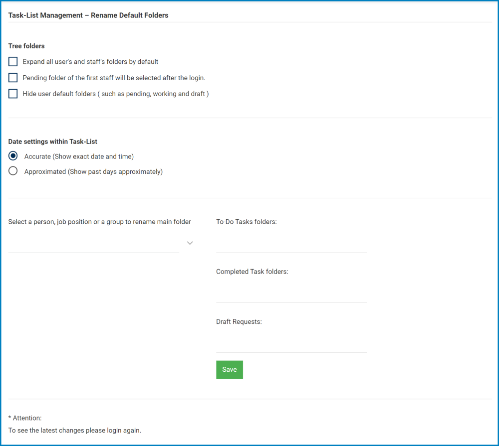Click the "Tree folders" section heading

[26, 46]
